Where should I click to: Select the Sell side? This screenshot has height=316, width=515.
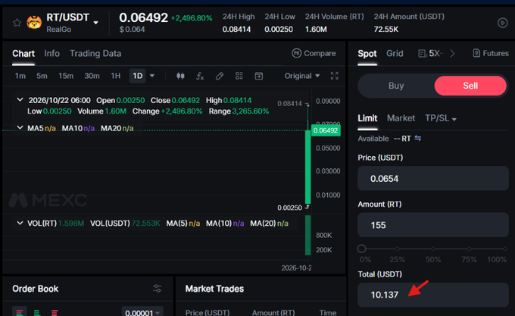(470, 86)
